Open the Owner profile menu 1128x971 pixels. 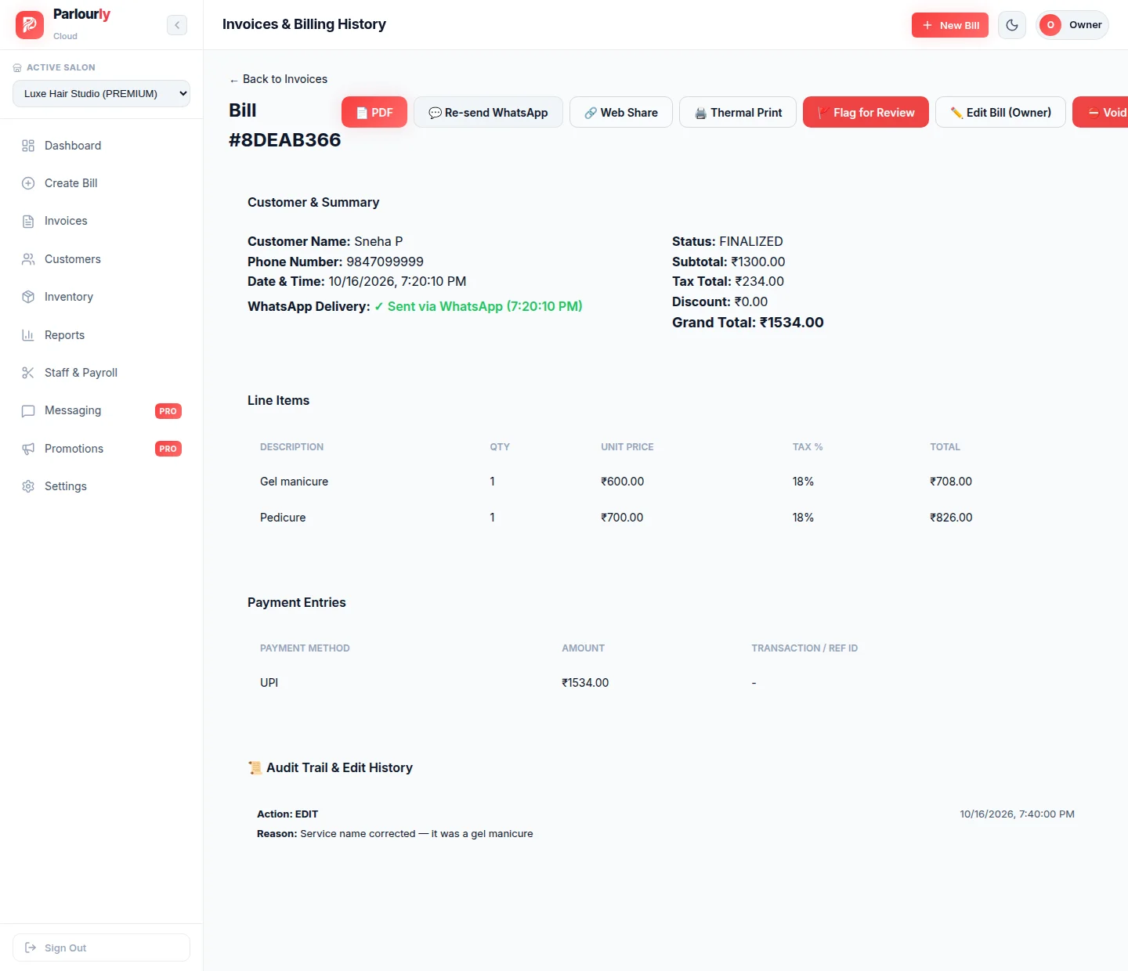(1072, 25)
